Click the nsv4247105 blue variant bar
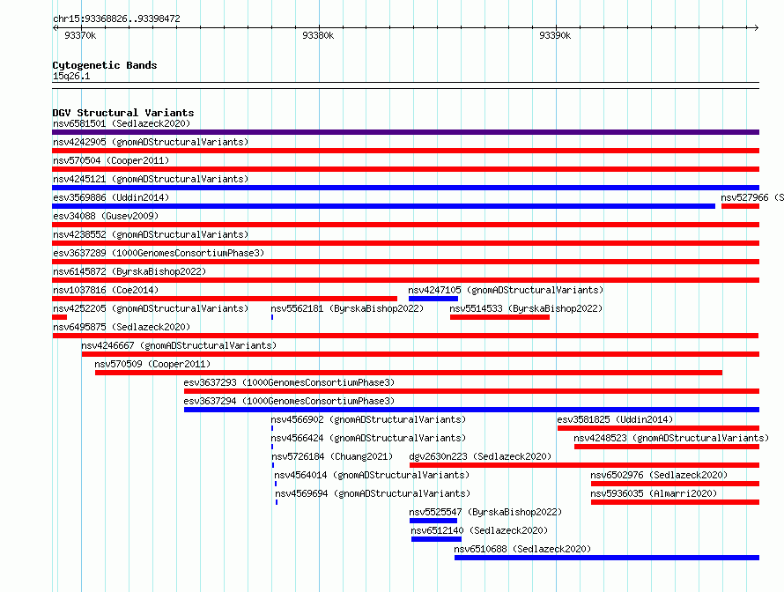Screen dimensions: 784x592 coord(433,299)
